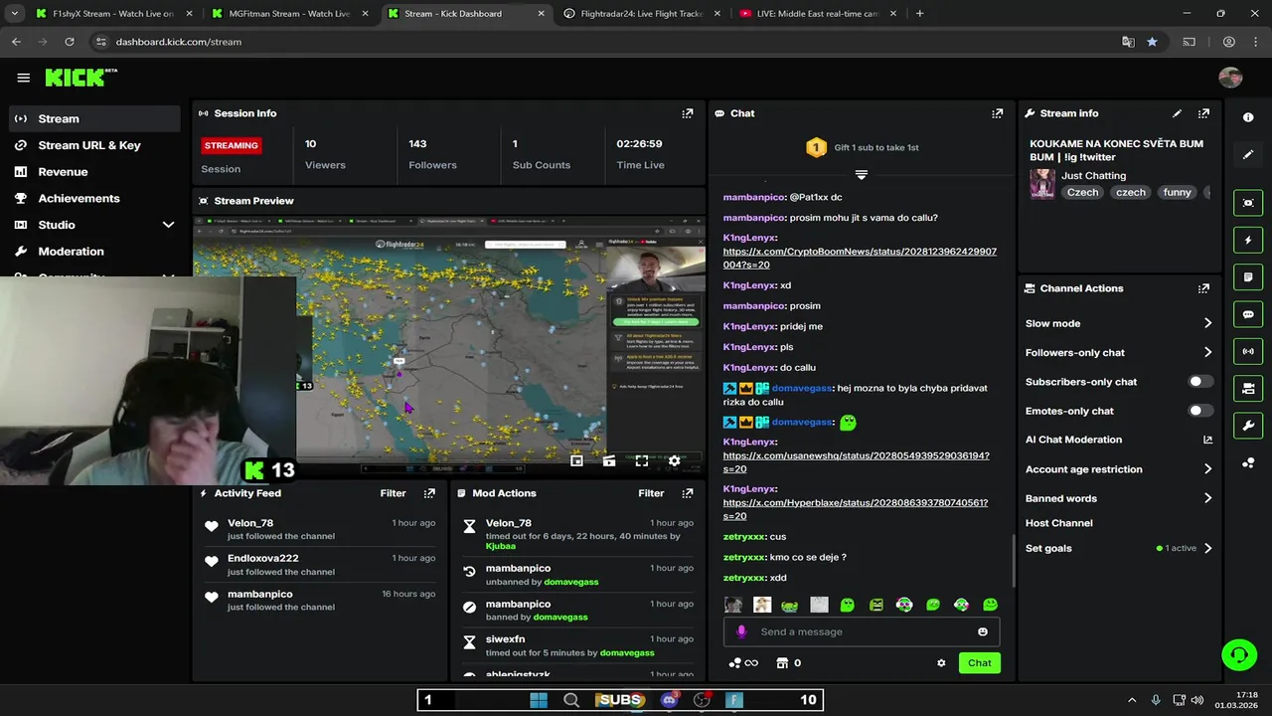Open Discord from the taskbar

click(x=669, y=700)
